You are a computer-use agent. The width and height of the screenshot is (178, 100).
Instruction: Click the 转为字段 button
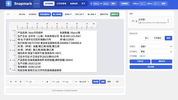[x=22, y=14]
